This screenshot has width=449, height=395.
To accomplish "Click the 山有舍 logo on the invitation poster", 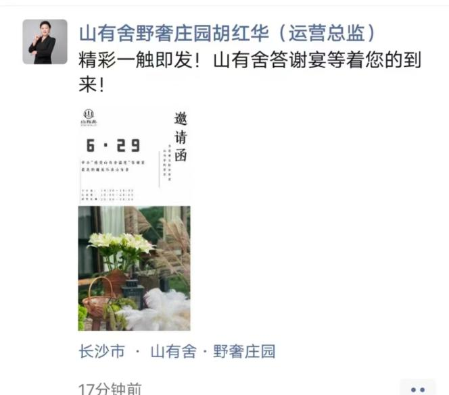I will pos(89,117).
